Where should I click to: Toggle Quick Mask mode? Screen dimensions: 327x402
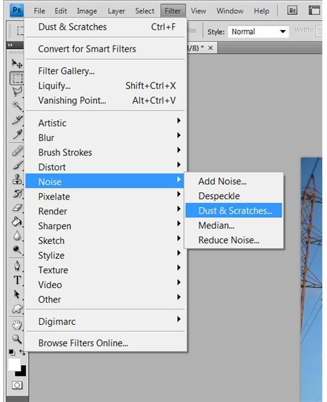[x=17, y=385]
